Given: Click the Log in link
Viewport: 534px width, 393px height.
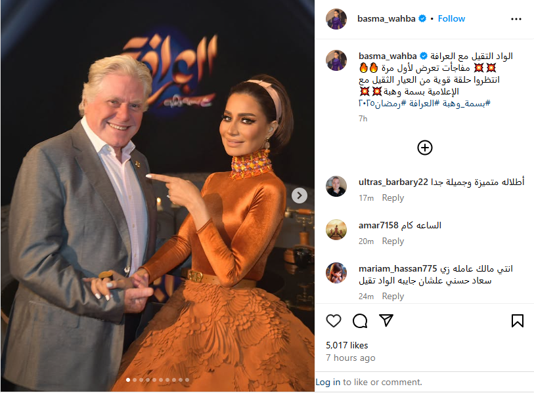Looking at the screenshot, I should pyautogui.click(x=328, y=382).
